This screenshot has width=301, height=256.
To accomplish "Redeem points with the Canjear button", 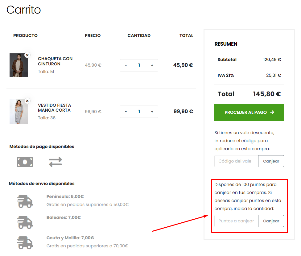I will point(271,221).
